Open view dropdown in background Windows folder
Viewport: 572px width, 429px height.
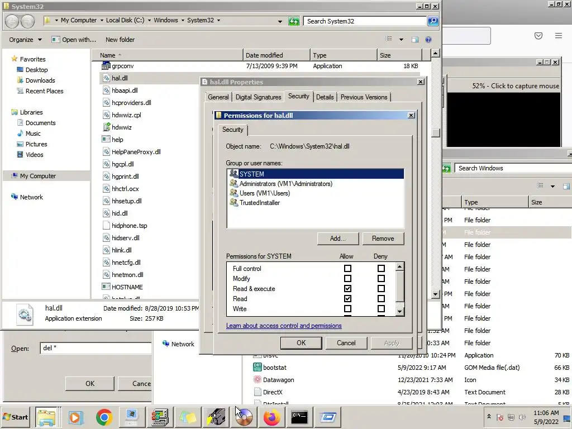pyautogui.click(x=552, y=186)
